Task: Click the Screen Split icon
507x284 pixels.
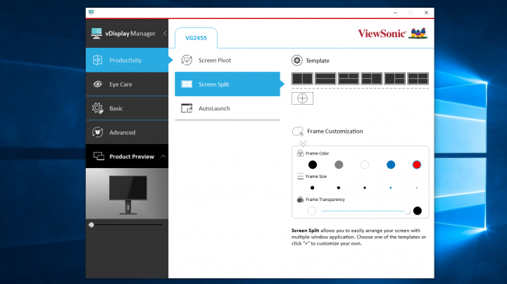Action: click(187, 84)
